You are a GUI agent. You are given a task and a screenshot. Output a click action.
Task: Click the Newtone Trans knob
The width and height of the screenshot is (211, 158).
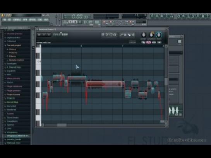tap(159, 35)
